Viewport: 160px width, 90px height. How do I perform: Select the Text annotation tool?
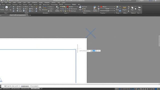click(x=40, y=8)
